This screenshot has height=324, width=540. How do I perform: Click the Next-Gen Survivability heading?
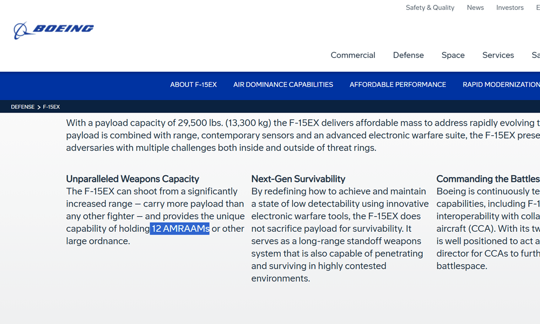pyautogui.click(x=298, y=179)
